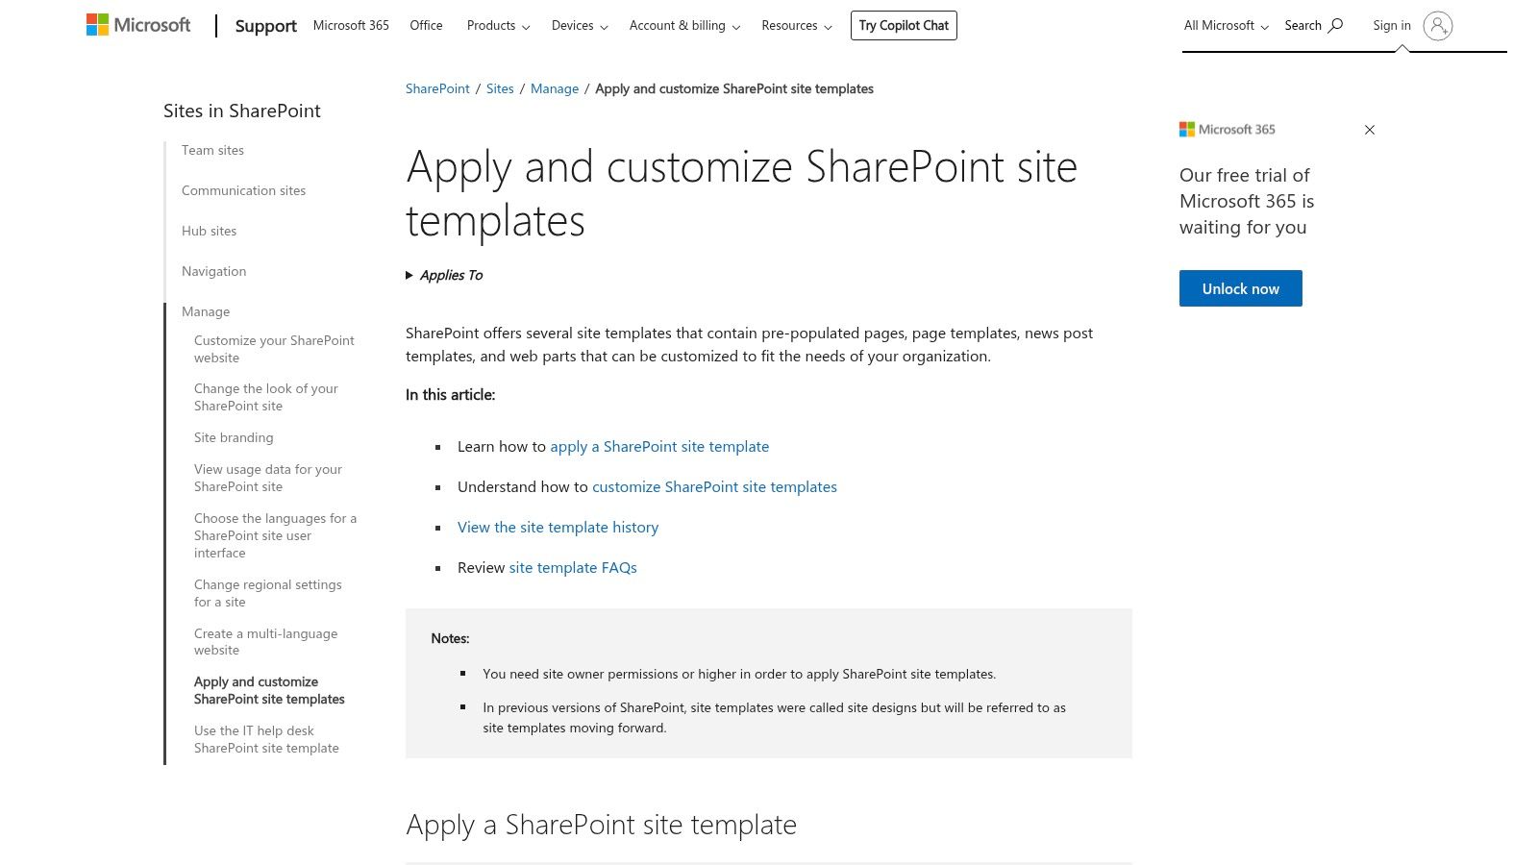Open View the site template history link
Image resolution: width=1538 pixels, height=865 pixels.
558,527
